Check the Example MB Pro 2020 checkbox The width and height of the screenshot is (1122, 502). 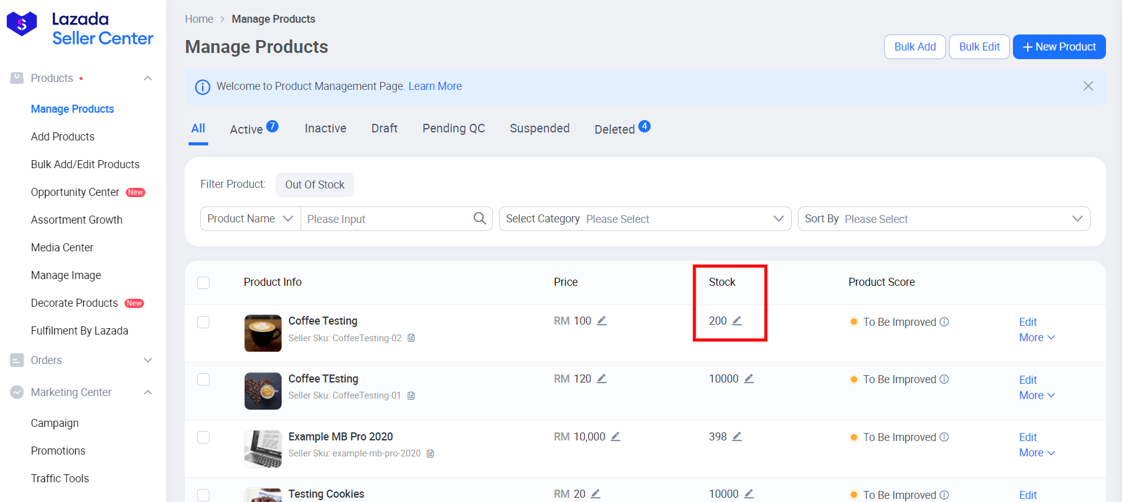203,437
